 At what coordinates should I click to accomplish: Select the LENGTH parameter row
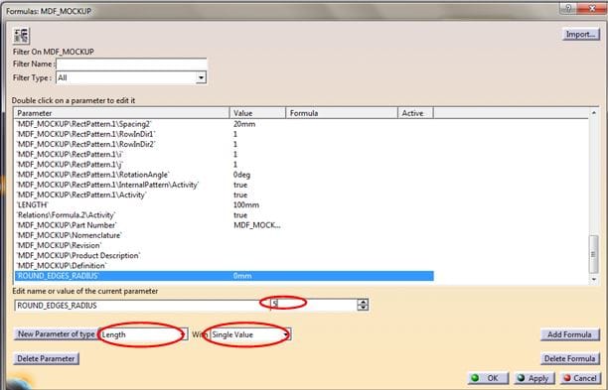pyautogui.click(x=225, y=204)
